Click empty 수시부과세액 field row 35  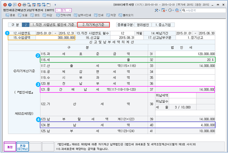click(185, 78)
